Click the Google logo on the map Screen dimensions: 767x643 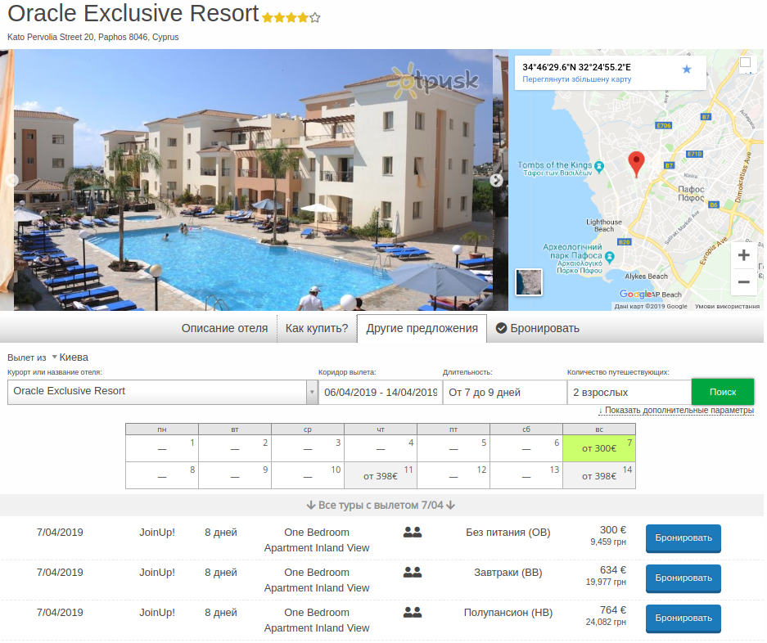(x=635, y=294)
